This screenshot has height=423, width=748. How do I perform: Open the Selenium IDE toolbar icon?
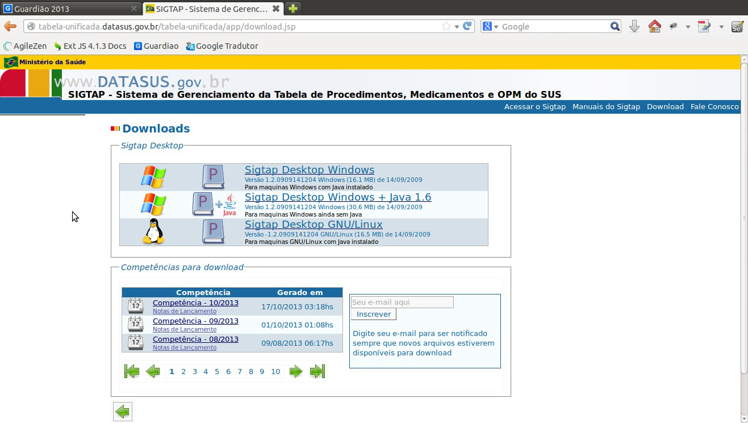point(737,26)
